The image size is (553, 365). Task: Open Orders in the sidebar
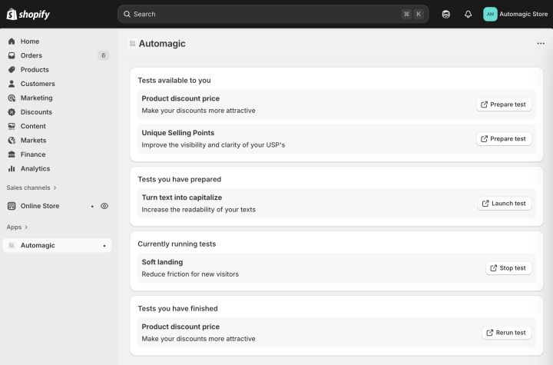tap(31, 55)
